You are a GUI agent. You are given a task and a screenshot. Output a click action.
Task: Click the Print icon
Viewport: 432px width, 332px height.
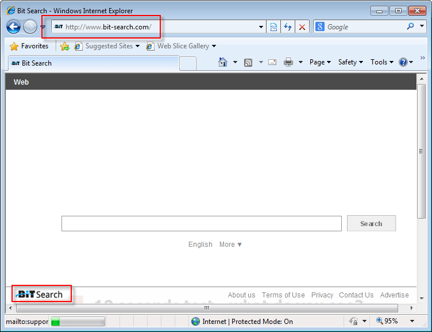click(x=288, y=62)
